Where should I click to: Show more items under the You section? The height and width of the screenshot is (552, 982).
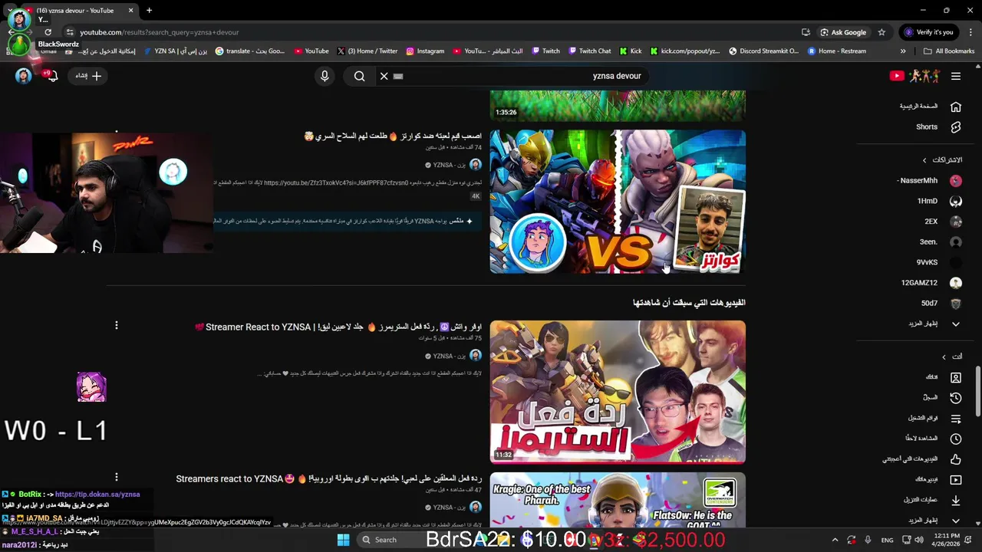pyautogui.click(x=933, y=521)
